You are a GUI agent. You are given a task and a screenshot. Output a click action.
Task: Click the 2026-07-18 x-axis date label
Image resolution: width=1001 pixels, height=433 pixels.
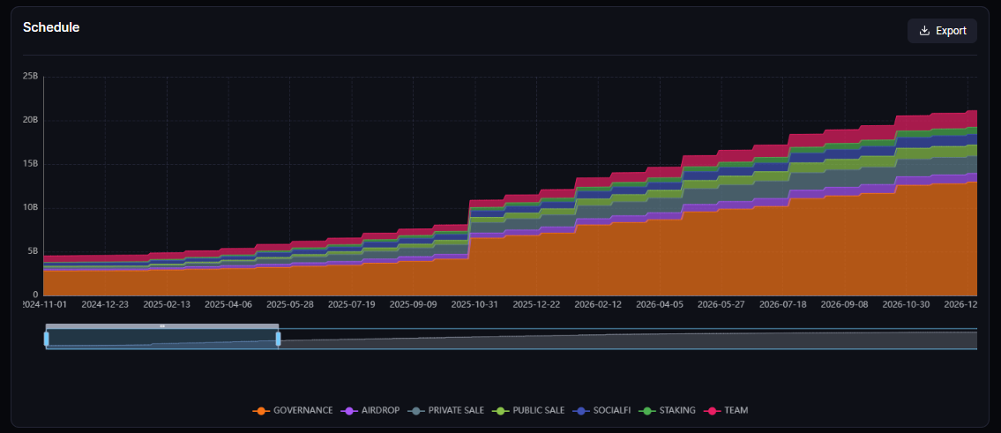coord(782,304)
